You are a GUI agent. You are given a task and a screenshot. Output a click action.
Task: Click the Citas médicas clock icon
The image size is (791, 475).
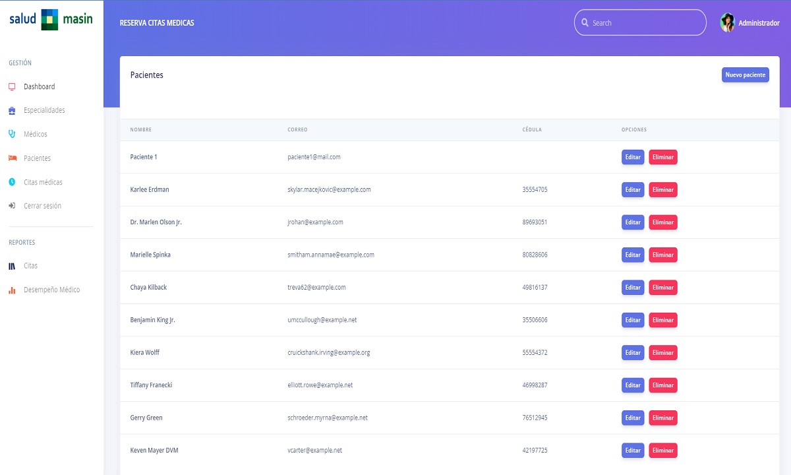pos(12,182)
